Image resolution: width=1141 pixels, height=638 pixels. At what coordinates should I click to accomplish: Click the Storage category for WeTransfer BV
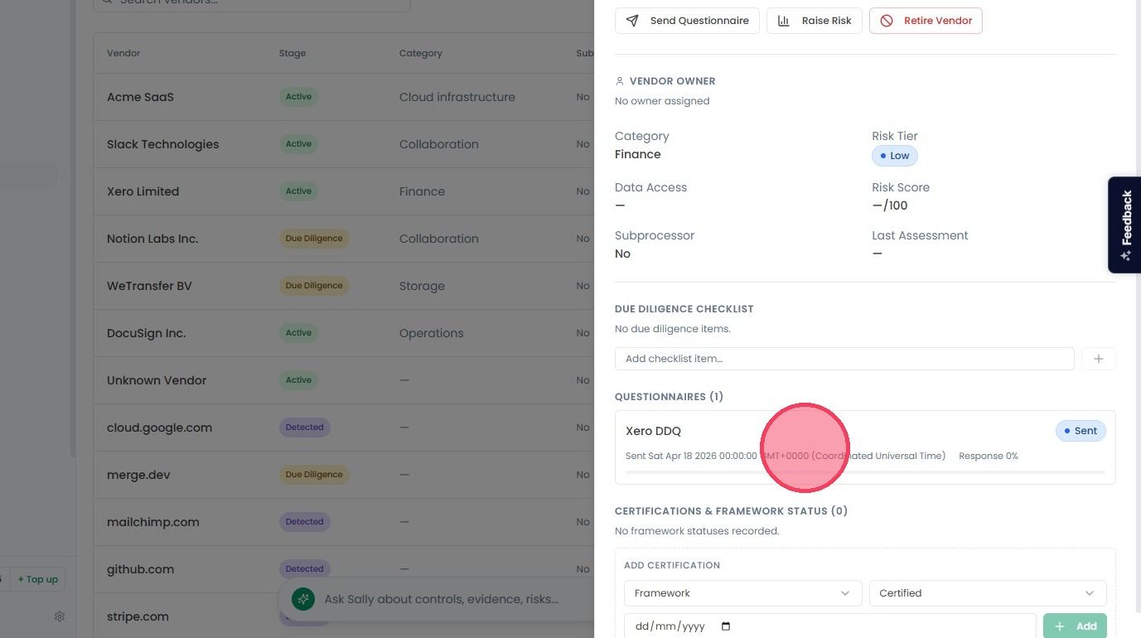pos(422,286)
